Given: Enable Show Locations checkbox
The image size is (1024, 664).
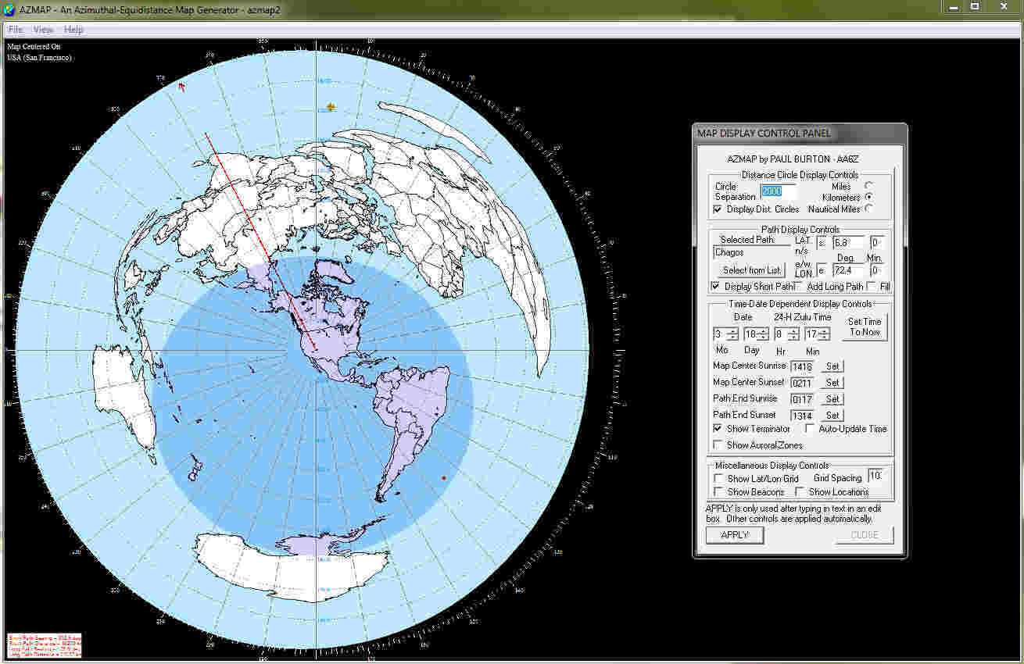Looking at the screenshot, I should 800,492.
